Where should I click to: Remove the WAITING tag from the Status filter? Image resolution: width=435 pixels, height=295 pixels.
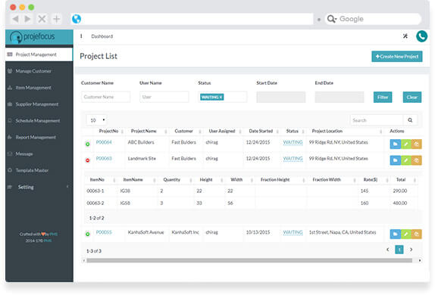(221, 98)
